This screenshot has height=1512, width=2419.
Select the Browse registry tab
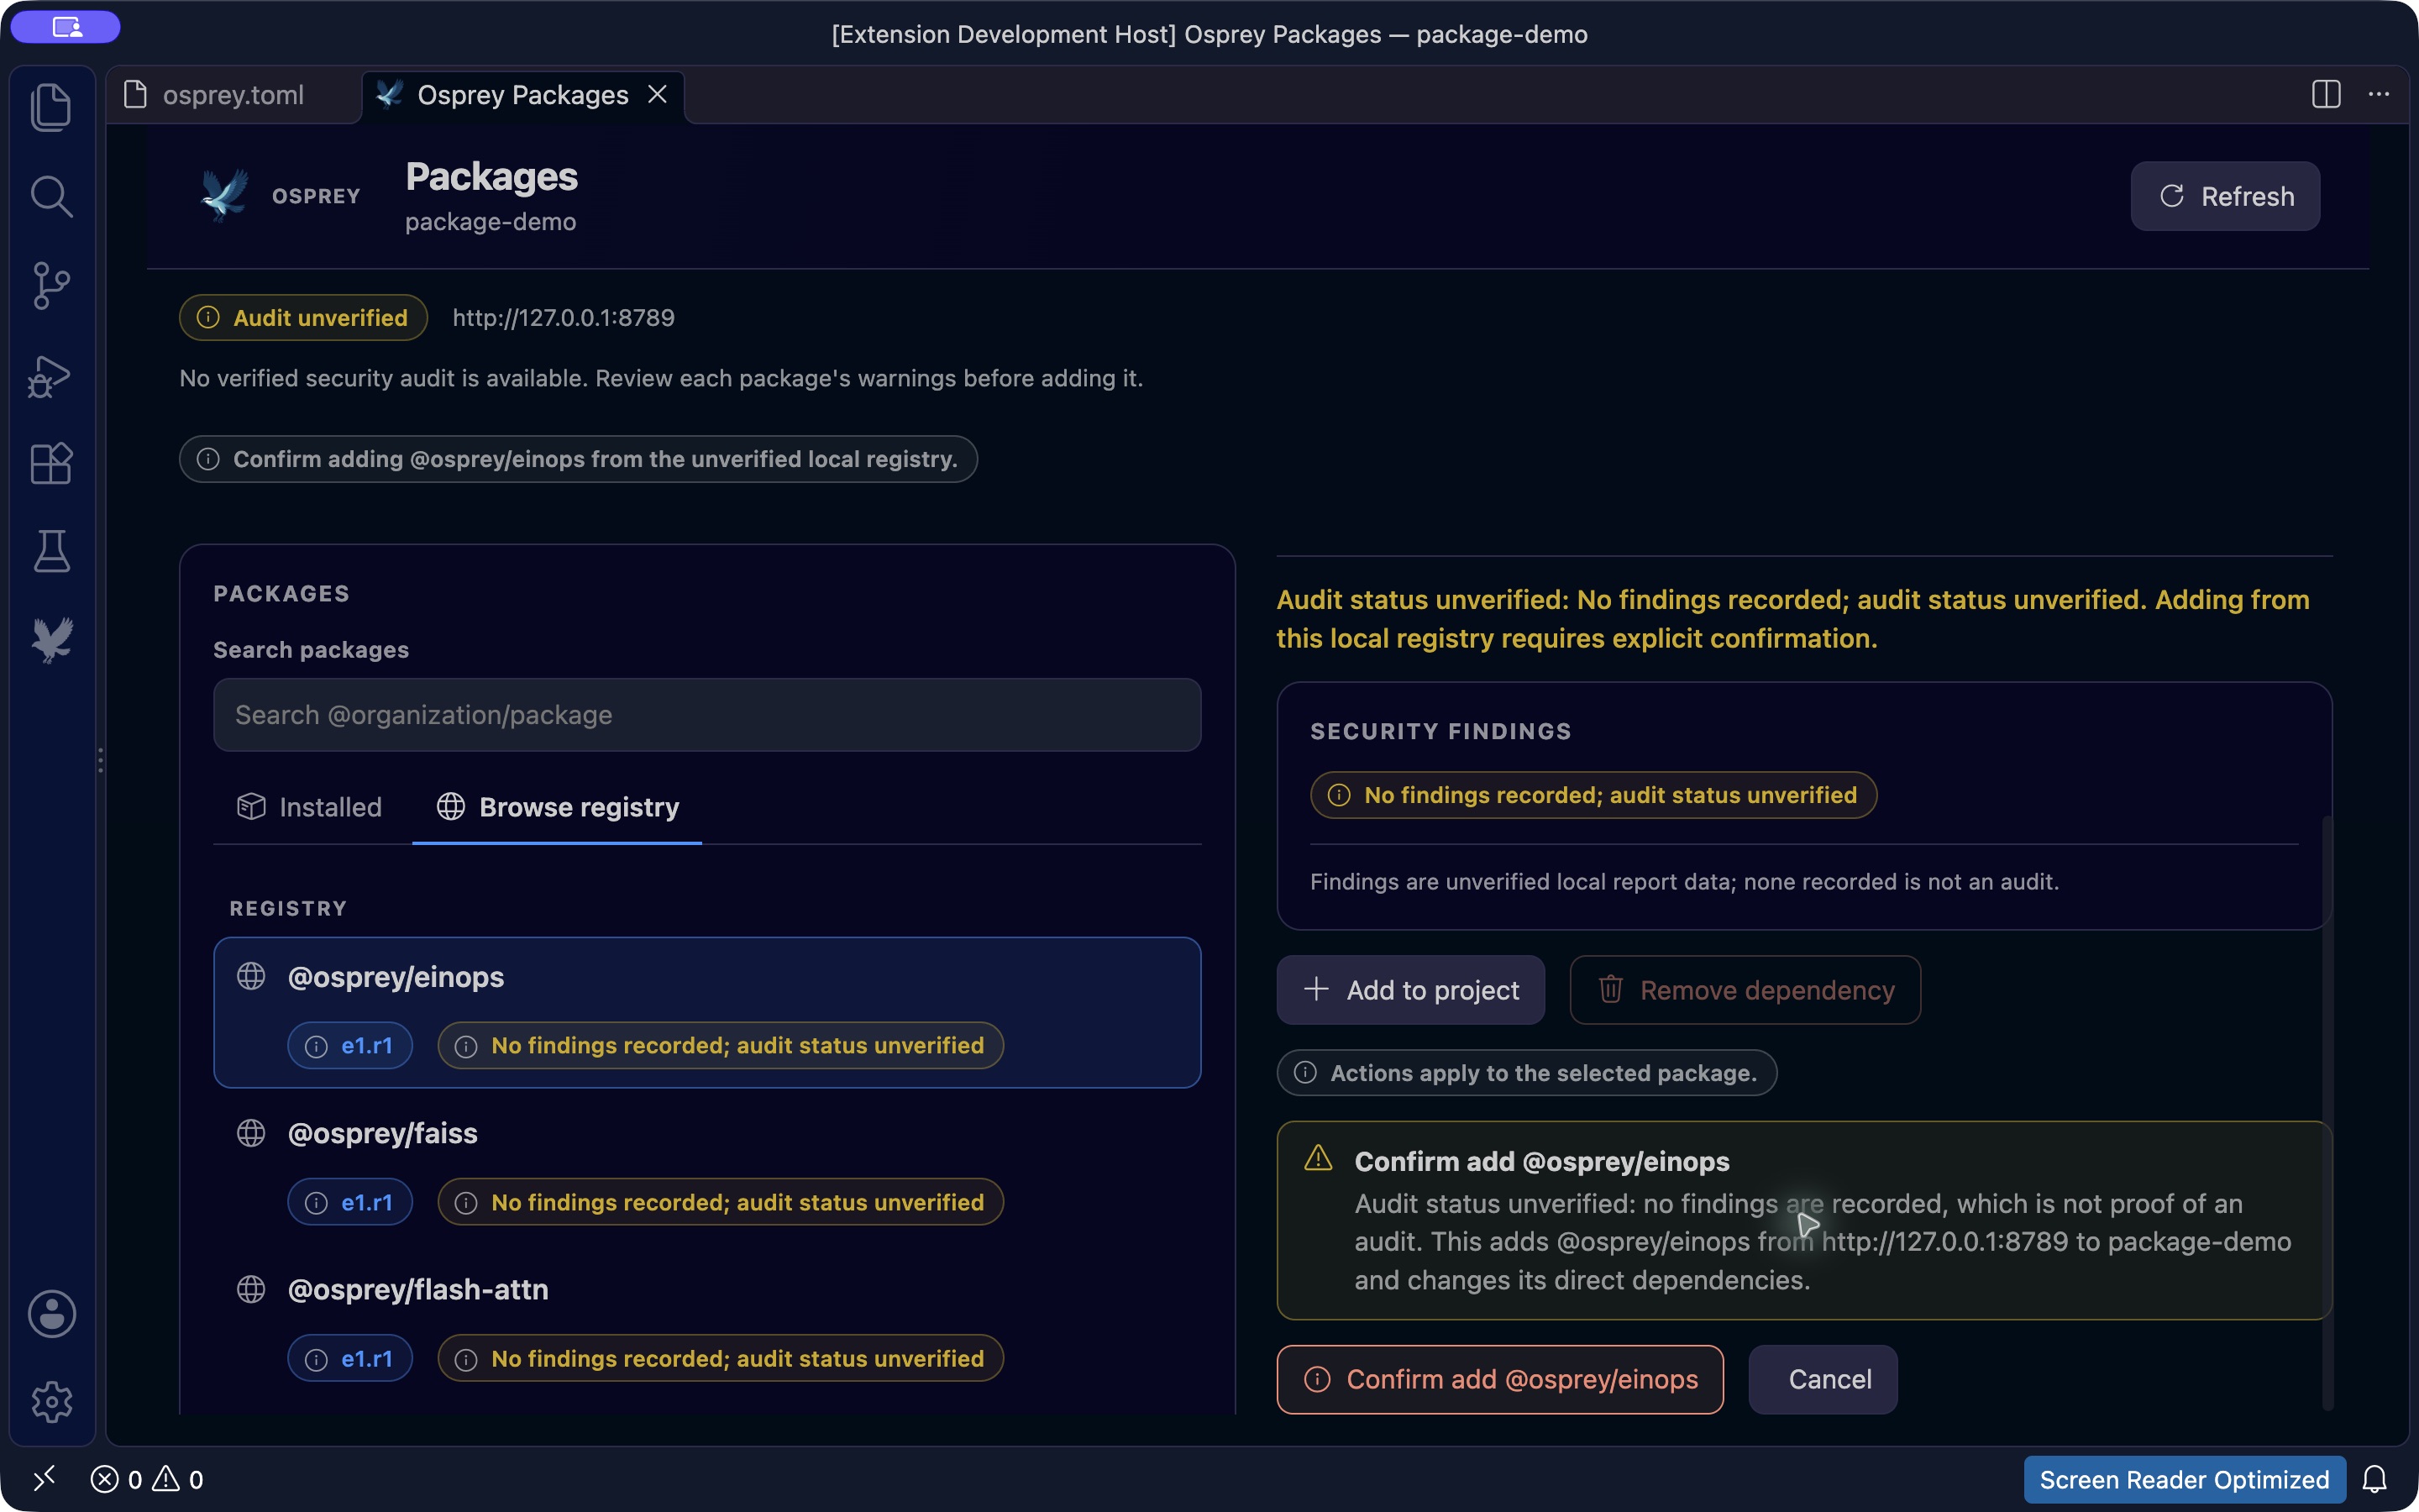(558, 807)
